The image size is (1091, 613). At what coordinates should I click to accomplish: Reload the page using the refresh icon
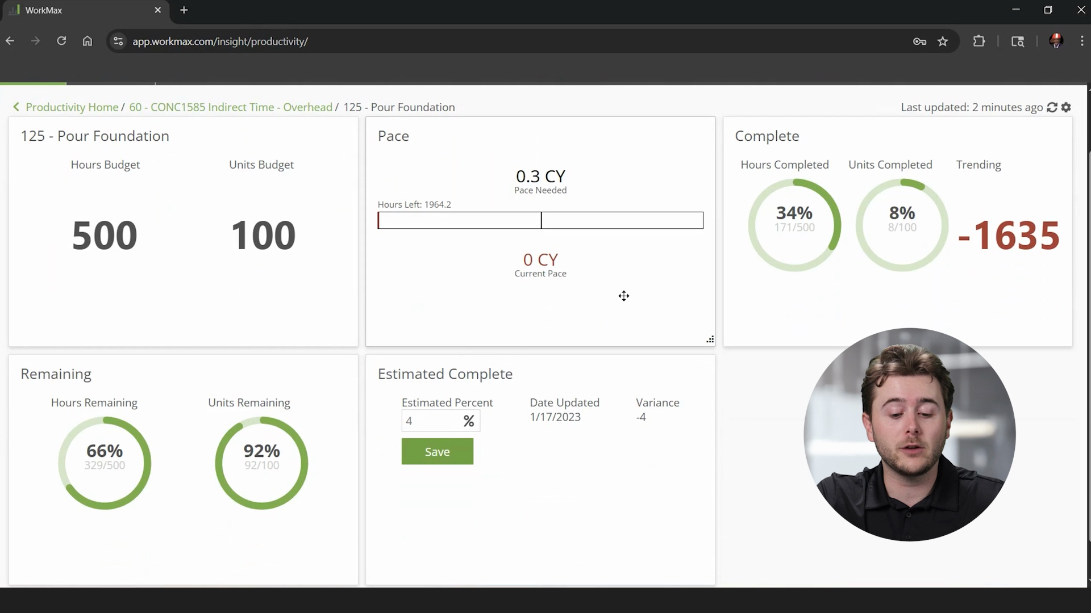tap(61, 41)
